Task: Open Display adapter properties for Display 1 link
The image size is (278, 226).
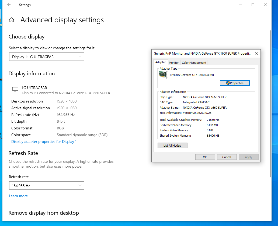Action: [x=44, y=142]
